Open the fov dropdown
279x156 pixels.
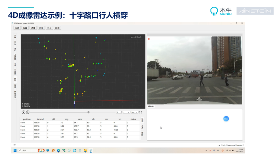click(134, 112)
